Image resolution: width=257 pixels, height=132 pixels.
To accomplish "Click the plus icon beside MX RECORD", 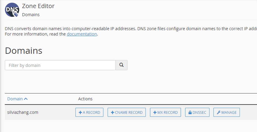I will click(155, 112).
